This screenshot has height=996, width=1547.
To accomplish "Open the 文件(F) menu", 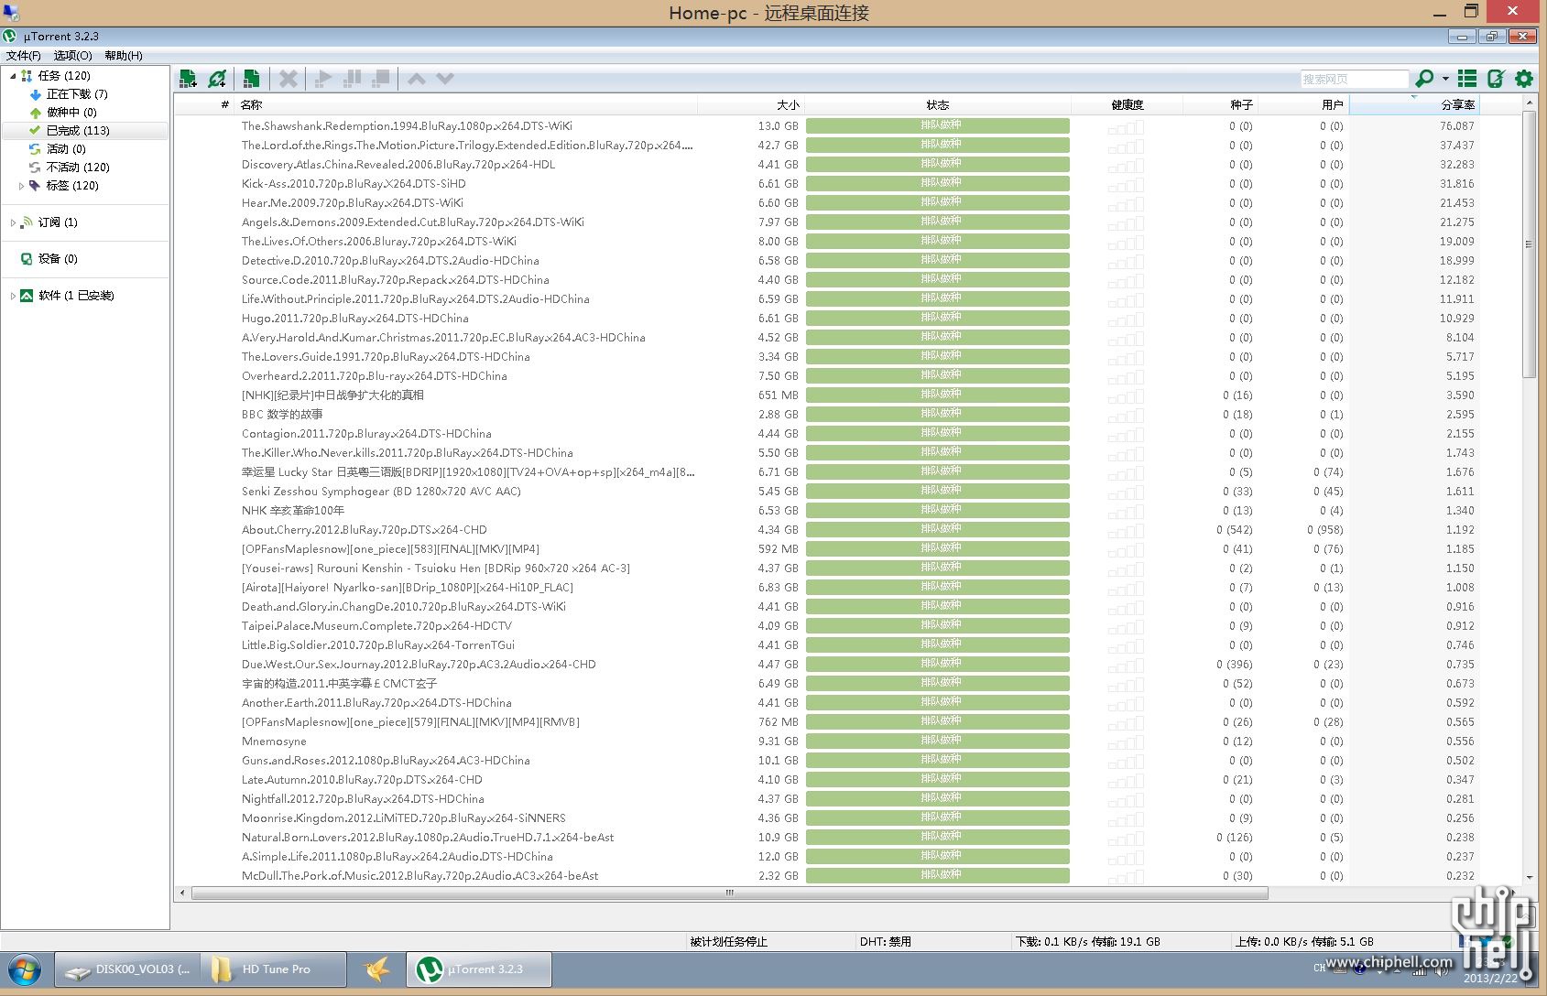I will [24, 56].
